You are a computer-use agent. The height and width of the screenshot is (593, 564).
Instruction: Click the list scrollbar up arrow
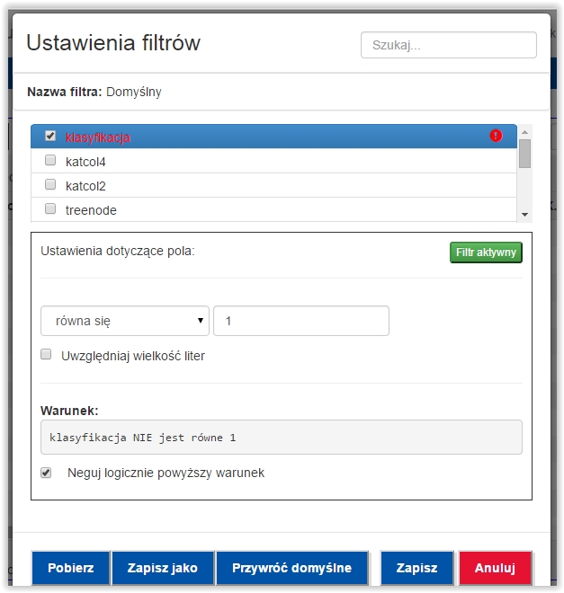(x=524, y=132)
